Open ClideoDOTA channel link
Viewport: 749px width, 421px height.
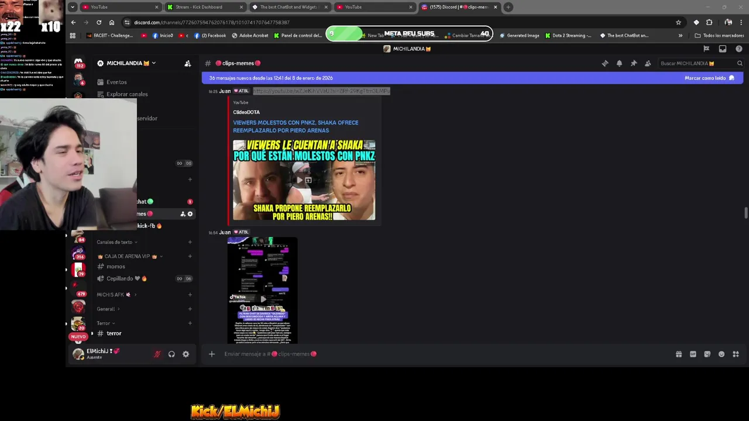(x=246, y=112)
